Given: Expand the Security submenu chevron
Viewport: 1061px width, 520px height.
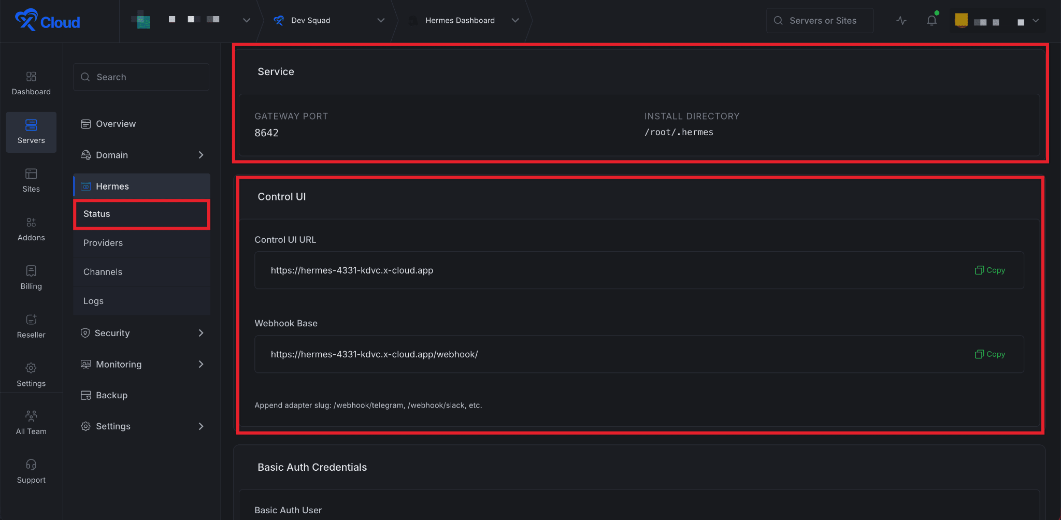Looking at the screenshot, I should pos(201,333).
